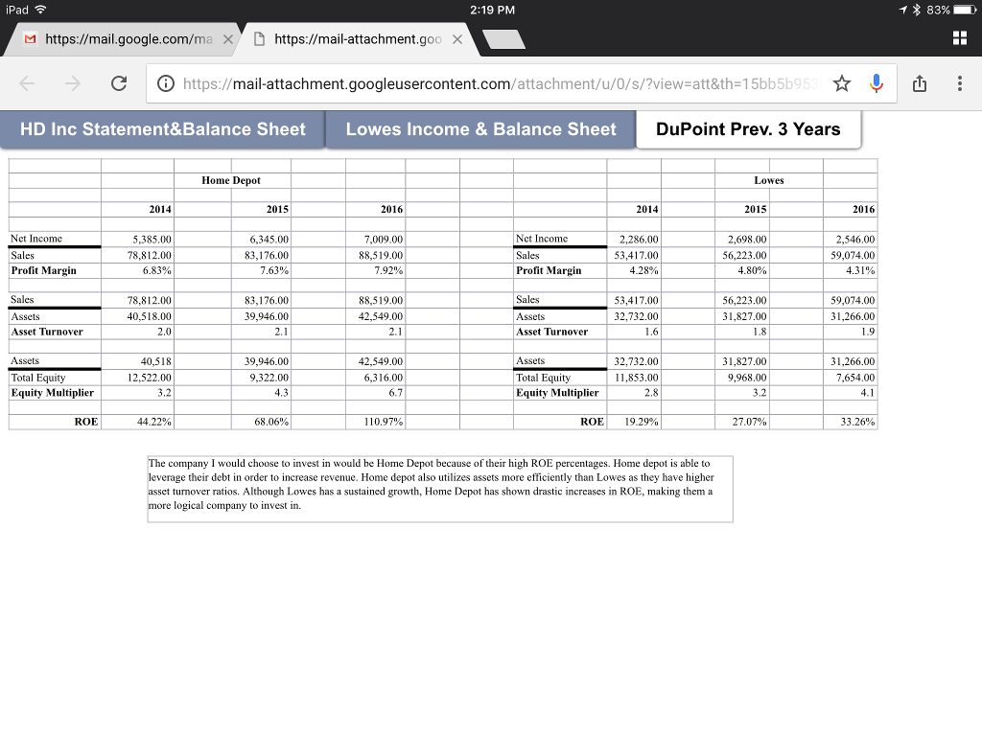The height and width of the screenshot is (736, 982).
Task: Open Chrome three-dot menu
Action: (x=959, y=83)
